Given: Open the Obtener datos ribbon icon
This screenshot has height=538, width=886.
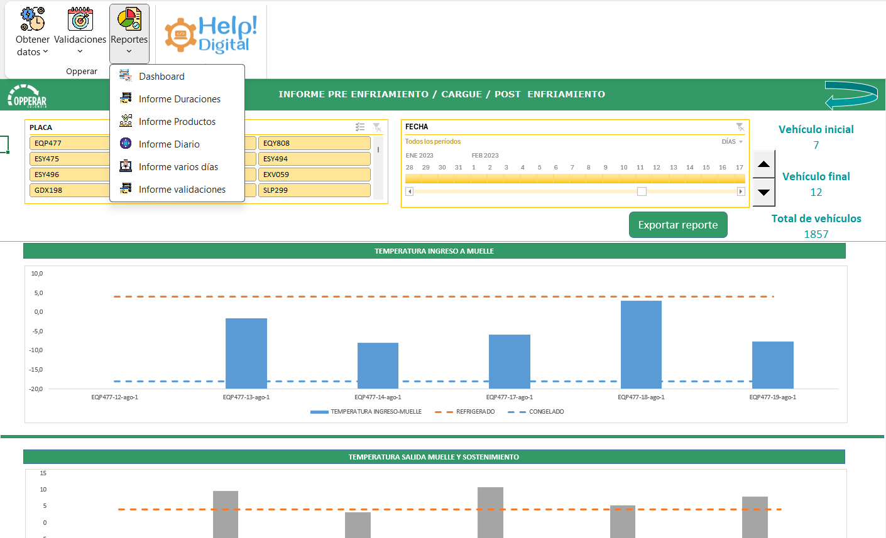Looking at the screenshot, I should click(x=33, y=19).
